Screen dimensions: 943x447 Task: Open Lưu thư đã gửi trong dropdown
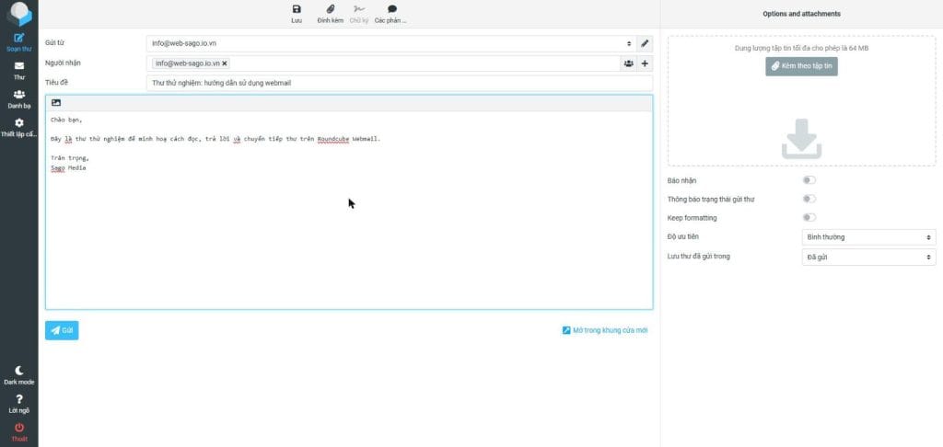click(x=868, y=258)
